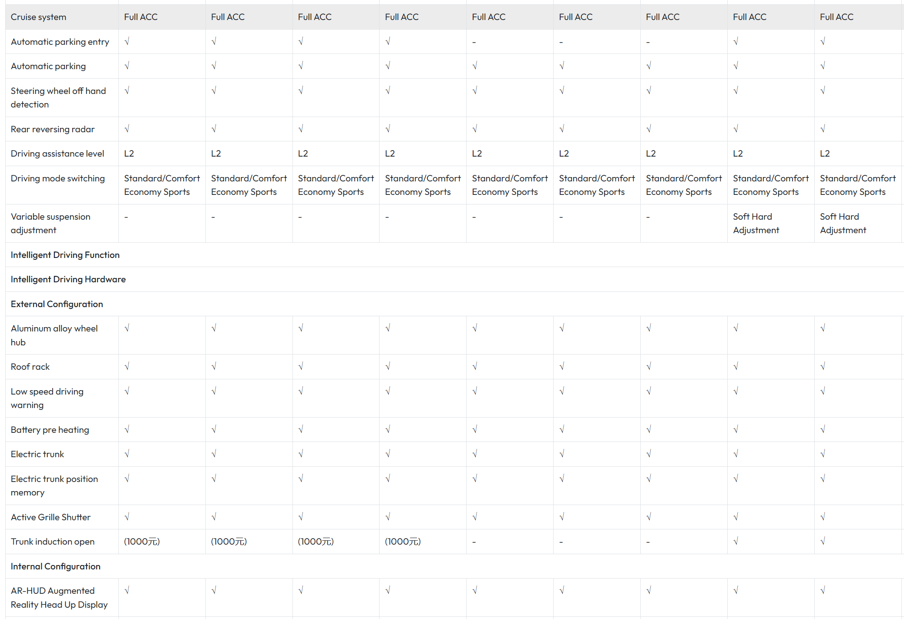Screen dimensions: 904x619
Task: Click last column Standard/Comfort Economy Sports cell
Action: pos(858,185)
